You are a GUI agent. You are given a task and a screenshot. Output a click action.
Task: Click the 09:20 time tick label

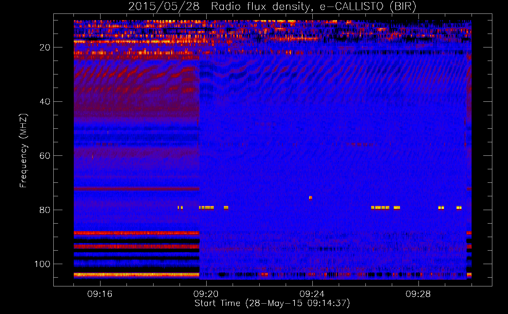(x=206, y=294)
